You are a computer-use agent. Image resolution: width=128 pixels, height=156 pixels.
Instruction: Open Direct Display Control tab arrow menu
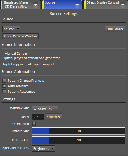pos(123,5)
